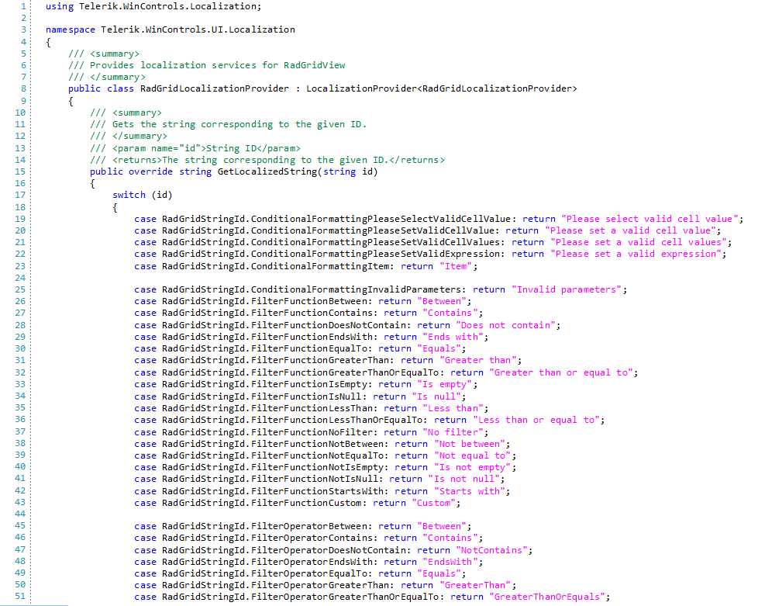Click 'Telerik.WinControls.Localization' in the using line
The height and width of the screenshot is (606, 765).
[168, 6]
